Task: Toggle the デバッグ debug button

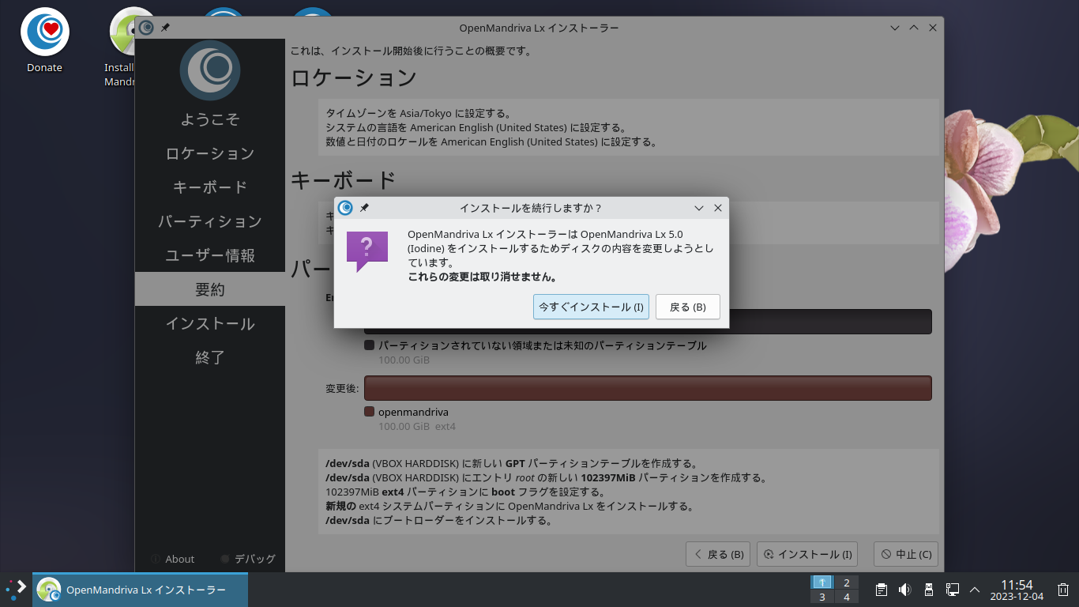Action: pyautogui.click(x=248, y=559)
